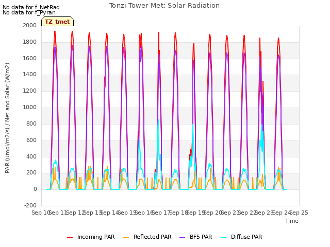Click the 1400 y-axis tick label
Image resolution: width=330 pixels, height=247 pixels.
point(30,74)
